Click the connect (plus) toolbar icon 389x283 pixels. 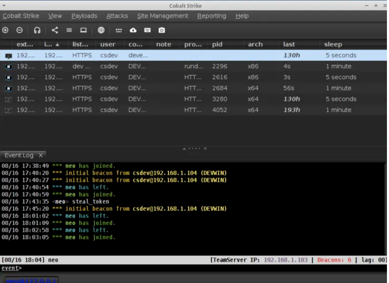pos(5,30)
